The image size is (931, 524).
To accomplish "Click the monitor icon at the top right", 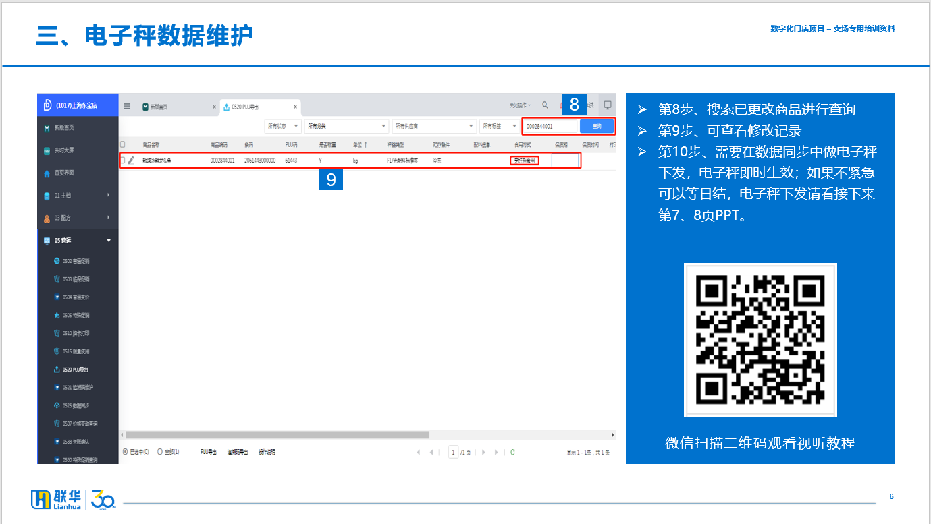I will click(608, 105).
